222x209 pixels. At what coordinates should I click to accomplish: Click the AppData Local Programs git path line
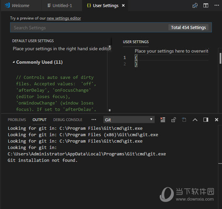(x=87, y=154)
